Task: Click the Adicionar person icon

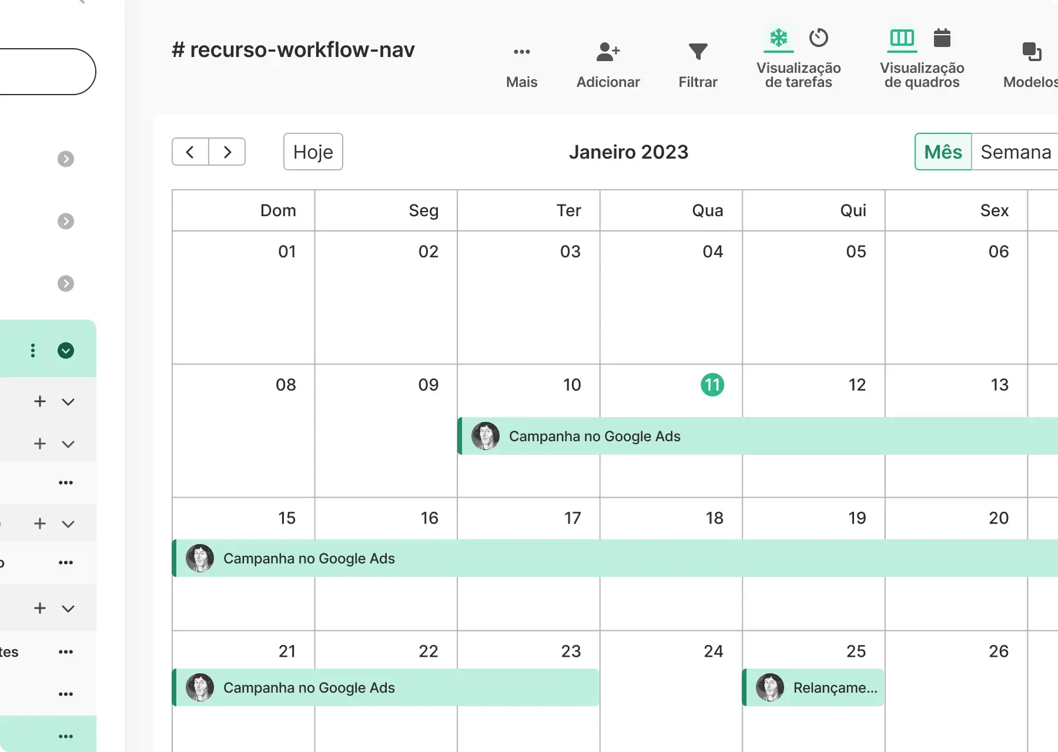Action: click(x=608, y=52)
